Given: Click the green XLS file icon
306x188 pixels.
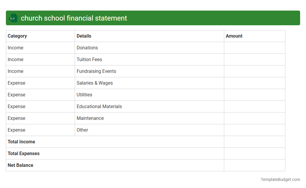Looking at the screenshot, I should pos(13,18).
